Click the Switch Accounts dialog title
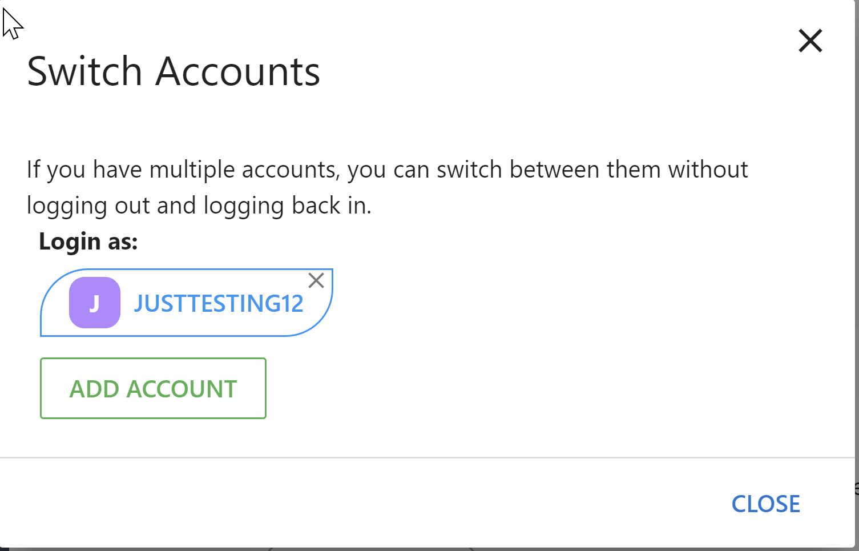This screenshot has height=551, width=859. point(174,71)
